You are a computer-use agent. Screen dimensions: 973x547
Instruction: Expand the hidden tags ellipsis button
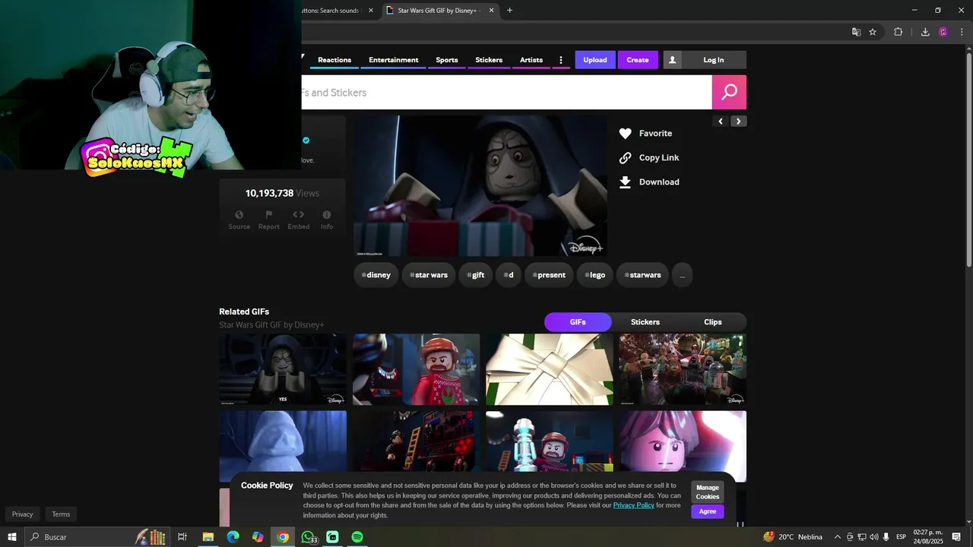(x=682, y=275)
